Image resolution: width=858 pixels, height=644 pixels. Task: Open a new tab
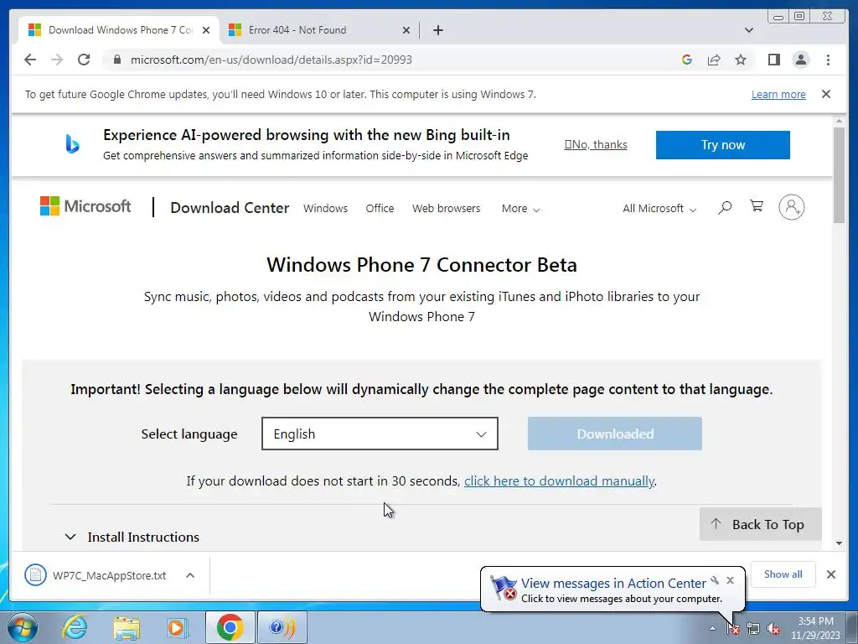[437, 30]
